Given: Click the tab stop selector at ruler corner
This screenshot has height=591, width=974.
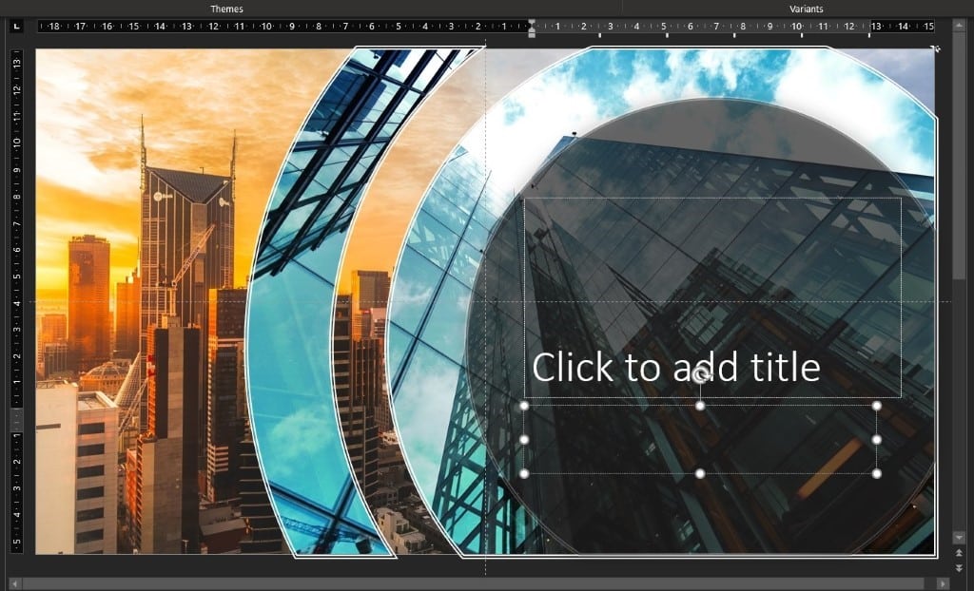Looking at the screenshot, I should [x=16, y=27].
